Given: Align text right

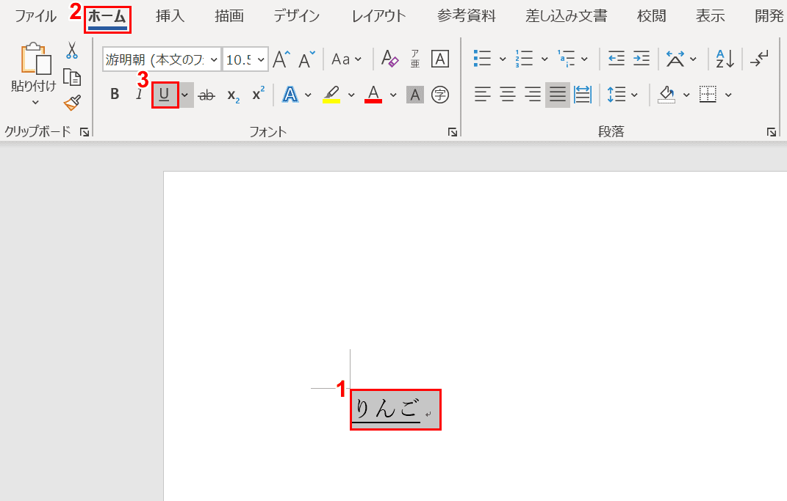Looking at the screenshot, I should tap(533, 94).
